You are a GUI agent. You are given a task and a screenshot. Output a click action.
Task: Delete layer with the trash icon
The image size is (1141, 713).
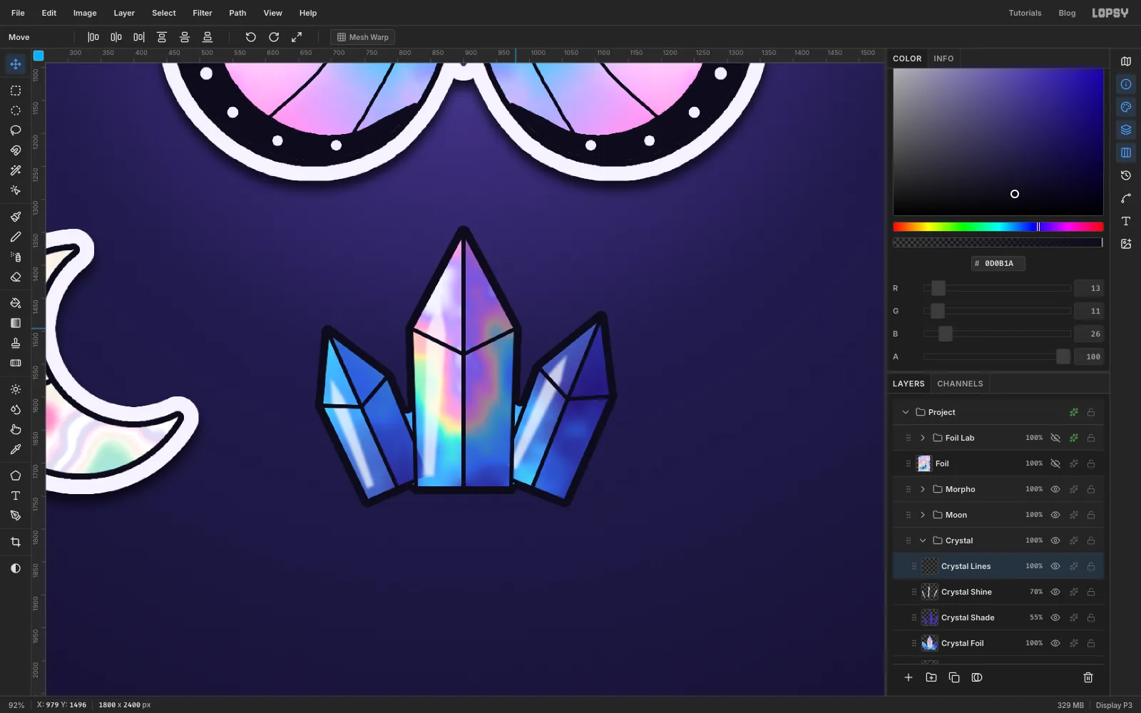[x=1088, y=677]
